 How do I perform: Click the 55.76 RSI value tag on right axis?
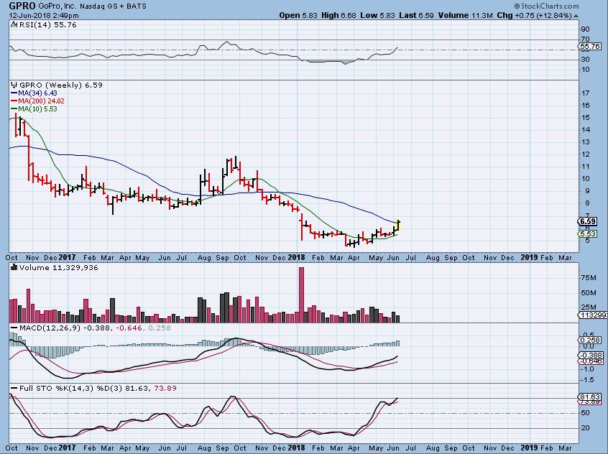point(589,47)
